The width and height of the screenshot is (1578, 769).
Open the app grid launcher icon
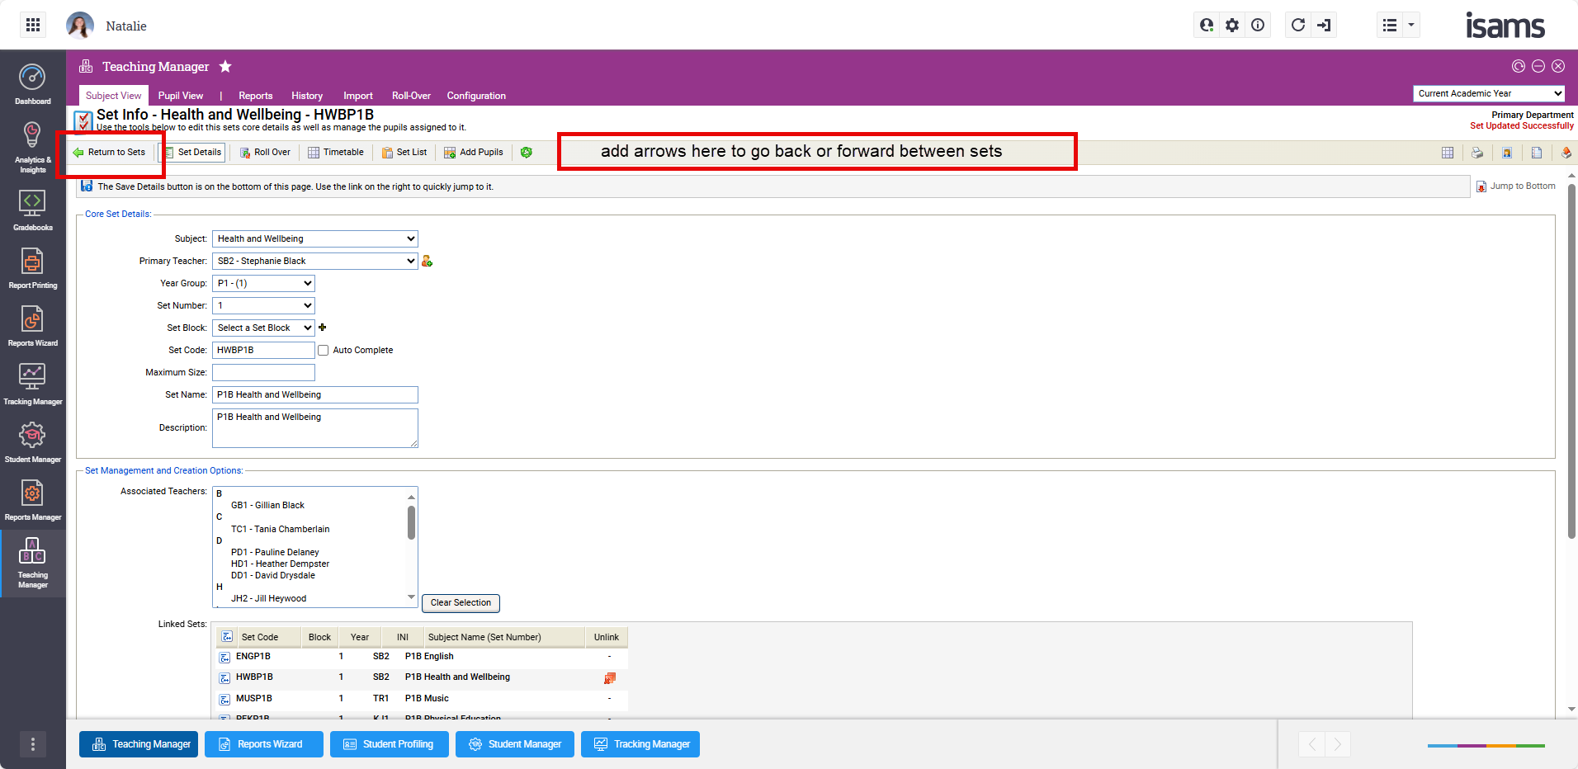point(33,26)
